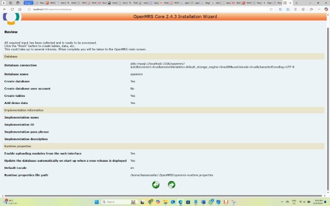
Task: Click the taskbar Search box
Action: click(115, 202)
